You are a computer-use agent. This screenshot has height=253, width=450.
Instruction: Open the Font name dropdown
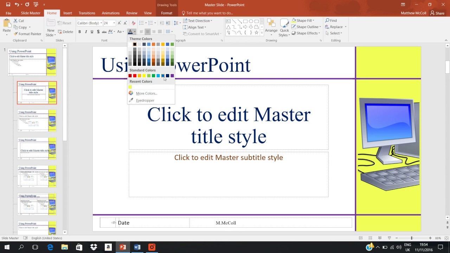(101, 23)
